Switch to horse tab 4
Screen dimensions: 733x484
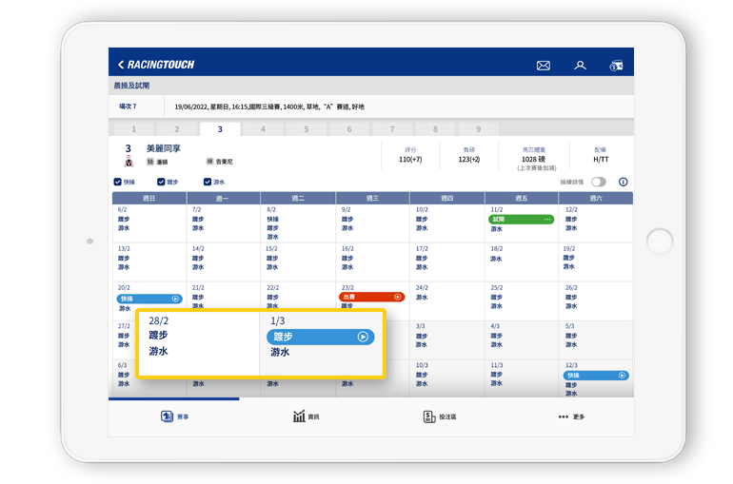pos(263,129)
